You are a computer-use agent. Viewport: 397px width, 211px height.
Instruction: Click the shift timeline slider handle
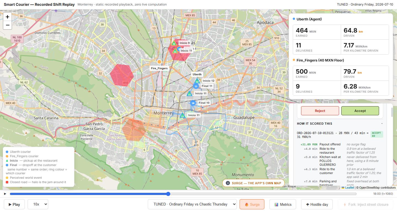coord(168,194)
